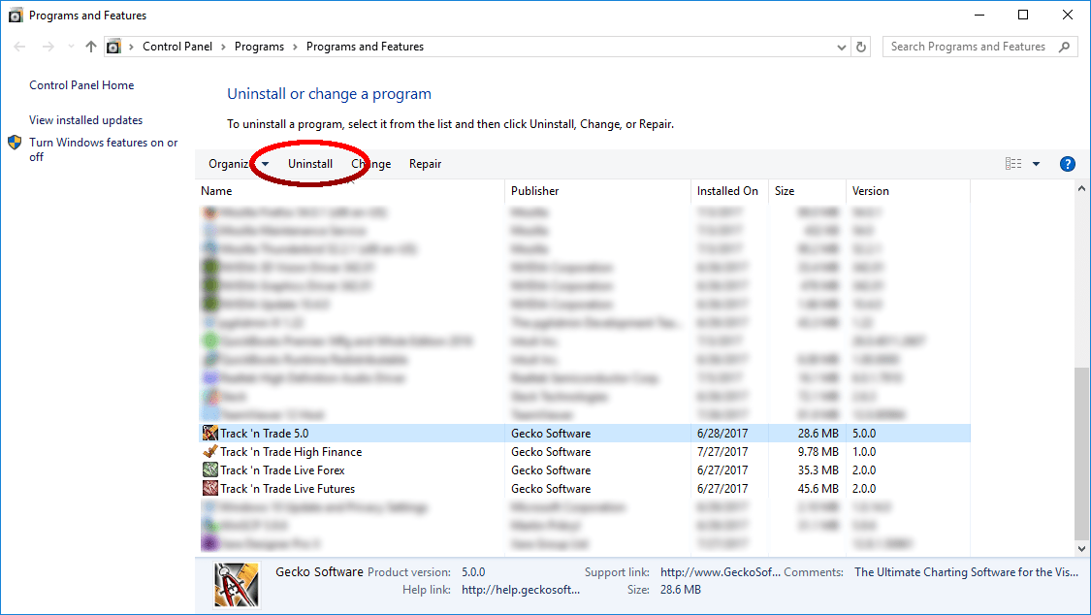Click the vertical scrollbar thumb
Image resolution: width=1091 pixels, height=615 pixels.
pos(1081,454)
